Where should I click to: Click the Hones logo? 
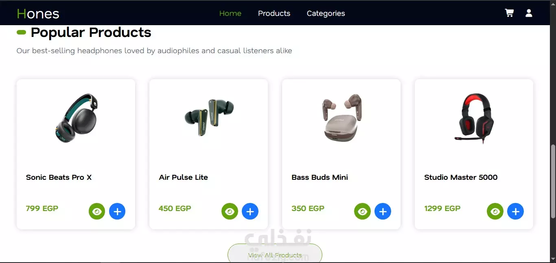click(x=38, y=14)
